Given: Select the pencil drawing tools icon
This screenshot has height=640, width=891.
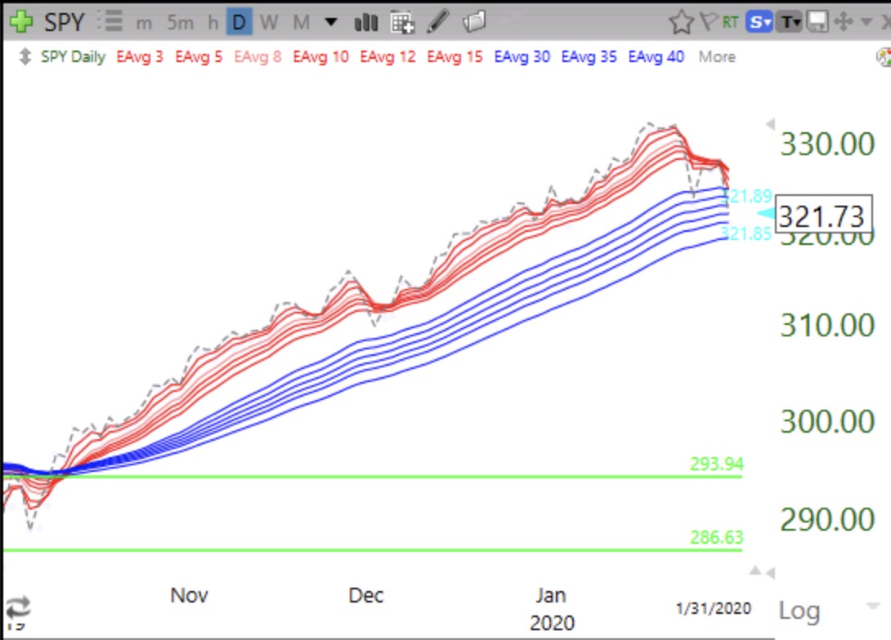Looking at the screenshot, I should (x=437, y=21).
